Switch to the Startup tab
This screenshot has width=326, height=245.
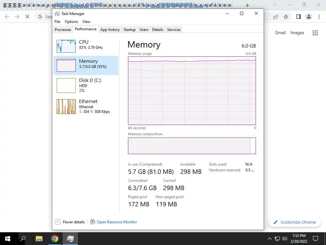tap(130, 30)
